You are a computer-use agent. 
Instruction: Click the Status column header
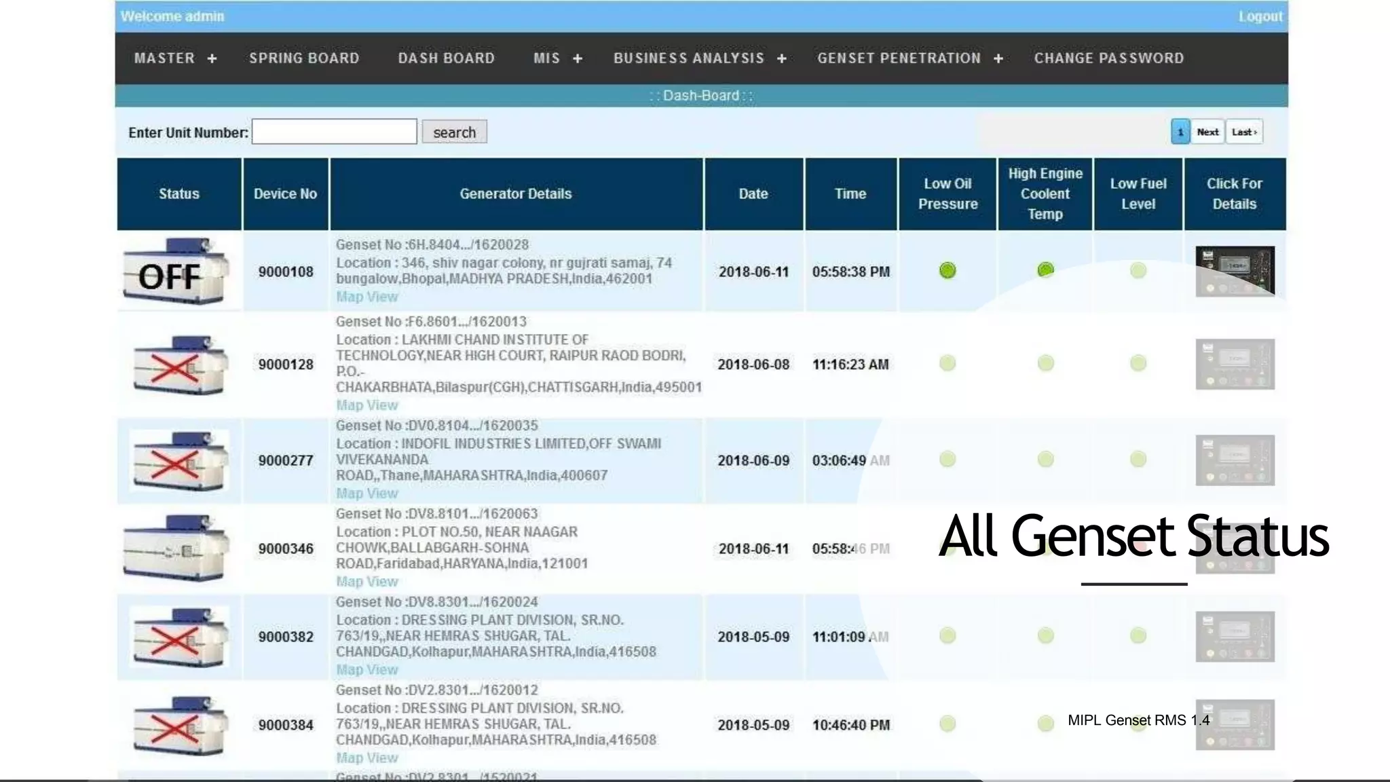(x=179, y=194)
